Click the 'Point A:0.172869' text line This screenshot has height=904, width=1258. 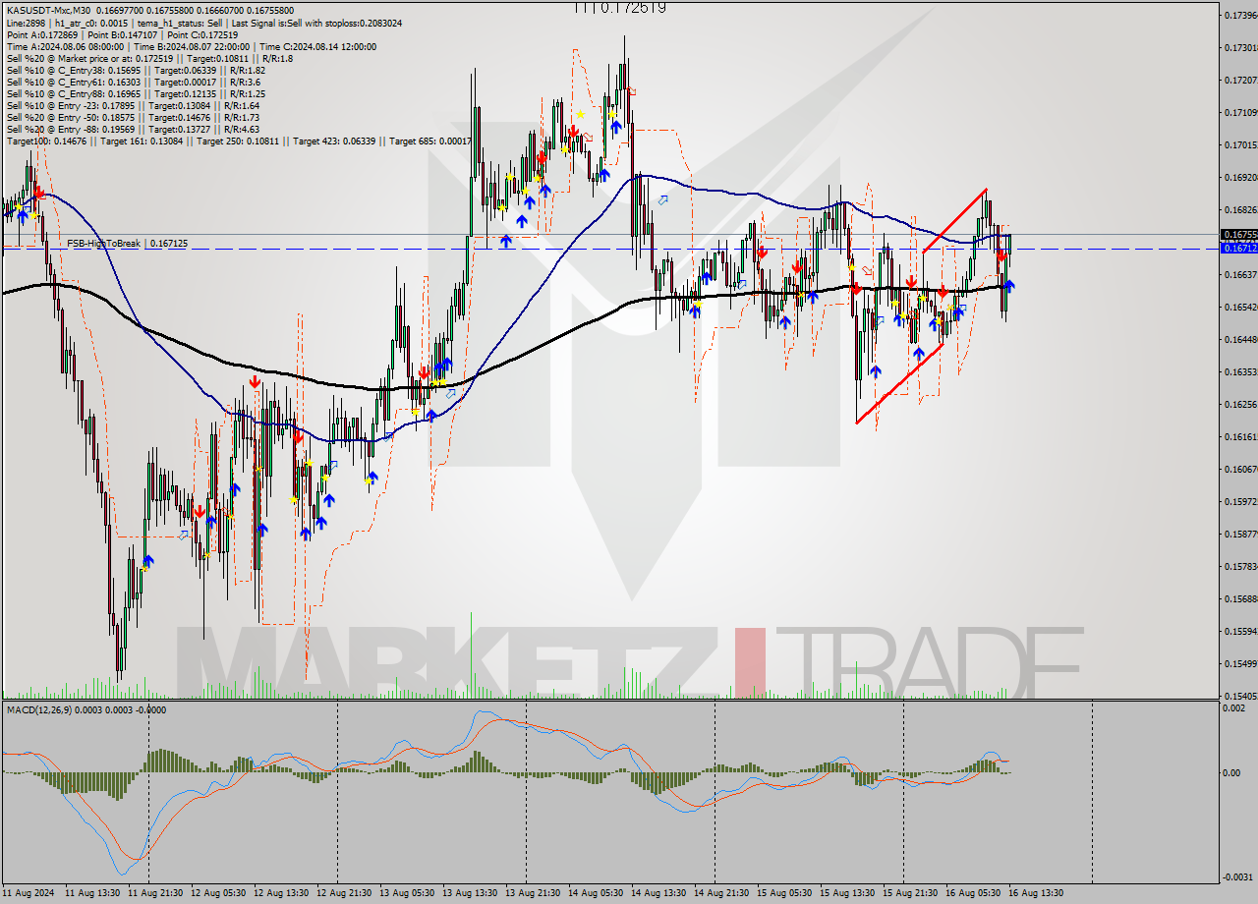click(122, 34)
